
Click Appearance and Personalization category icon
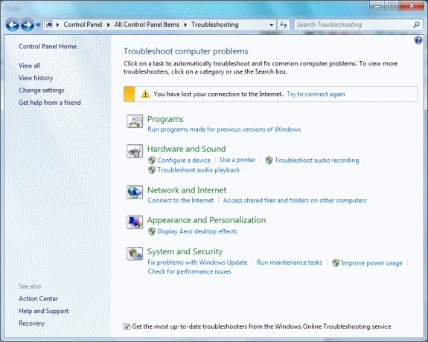(135, 222)
